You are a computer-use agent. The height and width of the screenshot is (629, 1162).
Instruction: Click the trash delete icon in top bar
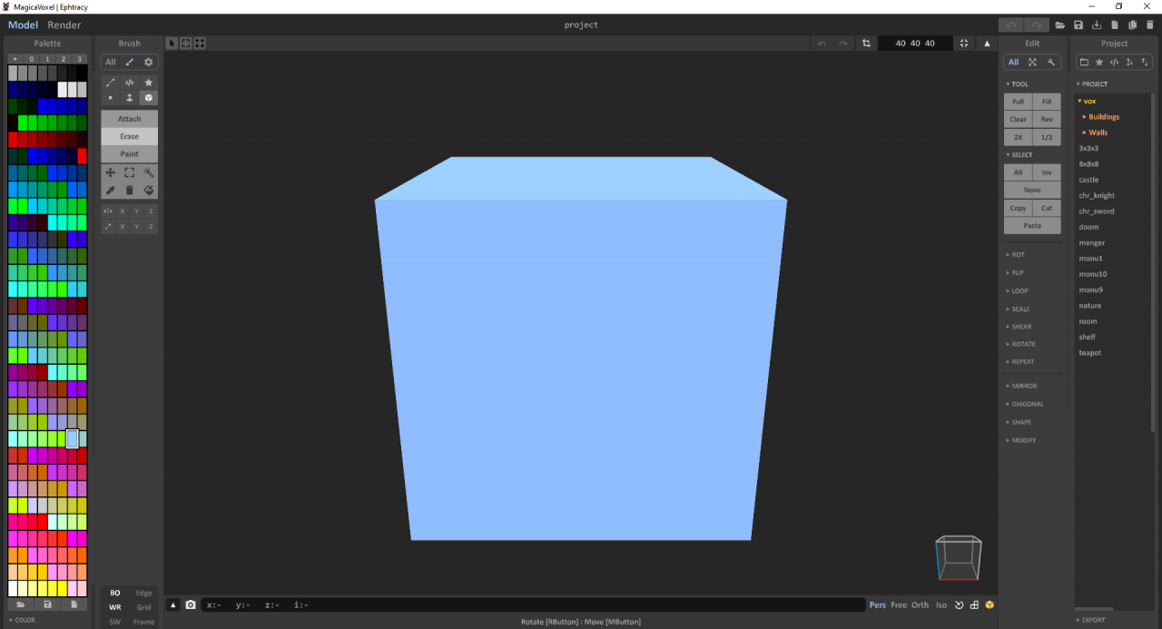point(1150,25)
